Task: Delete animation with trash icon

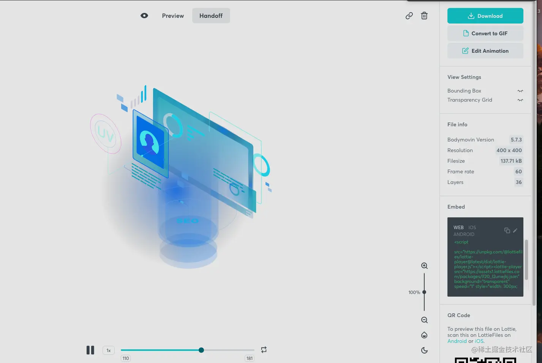Action: [x=424, y=16]
